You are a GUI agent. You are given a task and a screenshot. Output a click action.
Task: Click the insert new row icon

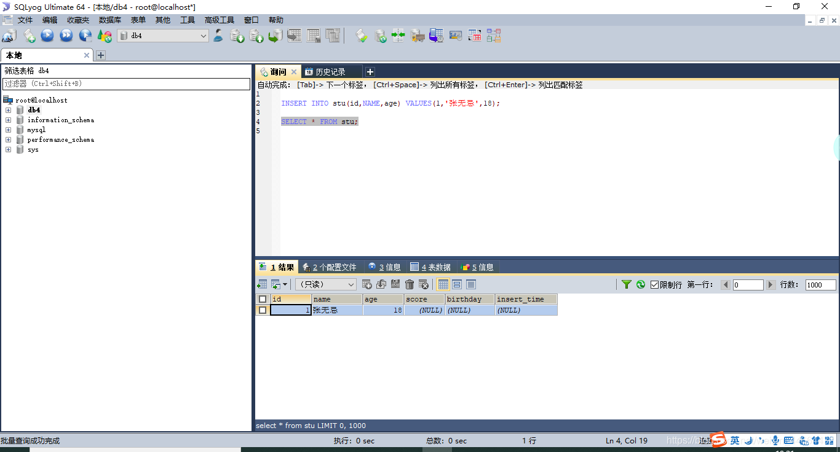(367, 284)
